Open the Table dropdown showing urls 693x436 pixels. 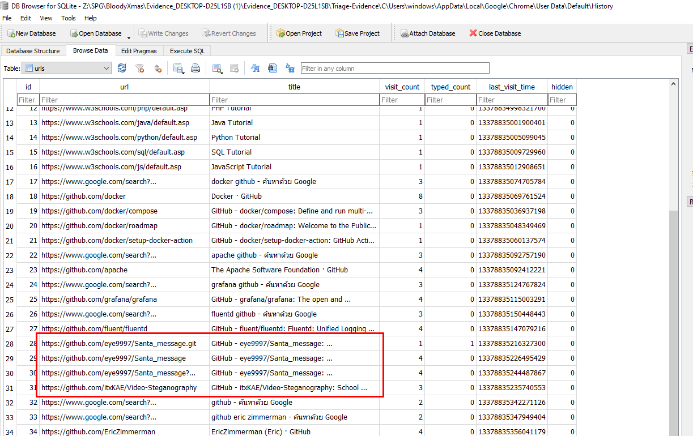67,69
